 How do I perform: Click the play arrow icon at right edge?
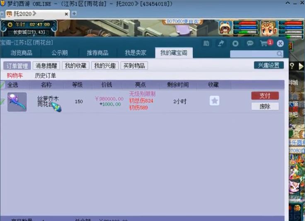(301, 66)
